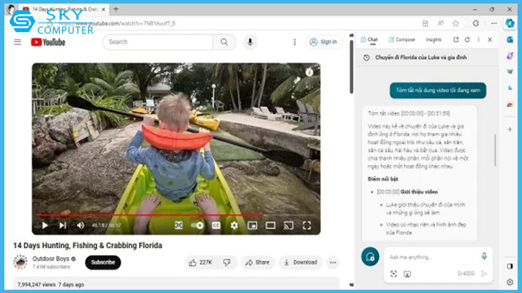The width and height of the screenshot is (522, 293).
Task: Enable theater mode
Action: pyautogui.click(x=270, y=225)
